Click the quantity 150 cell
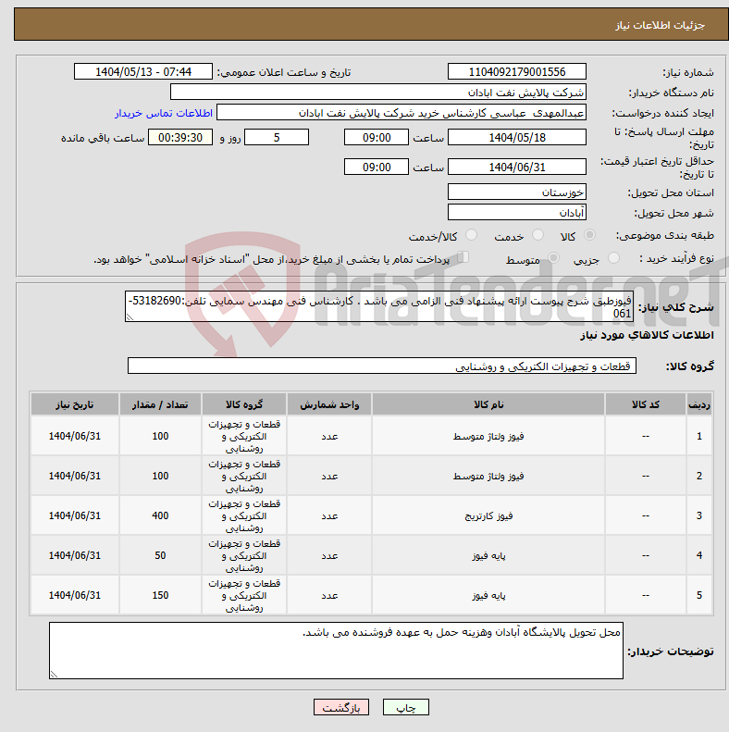 [160, 595]
